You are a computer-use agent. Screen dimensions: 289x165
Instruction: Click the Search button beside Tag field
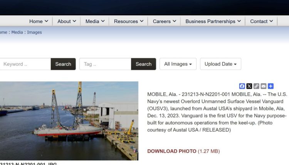coord(143,64)
